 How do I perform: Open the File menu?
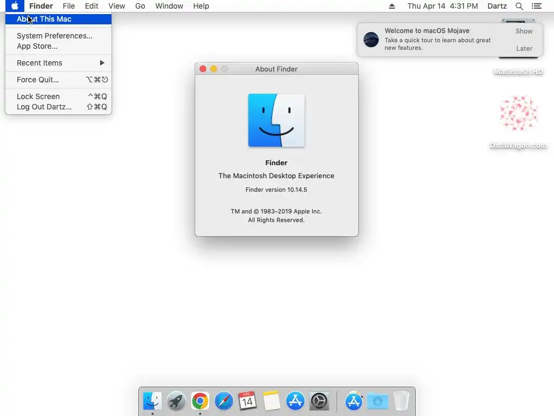(x=69, y=6)
